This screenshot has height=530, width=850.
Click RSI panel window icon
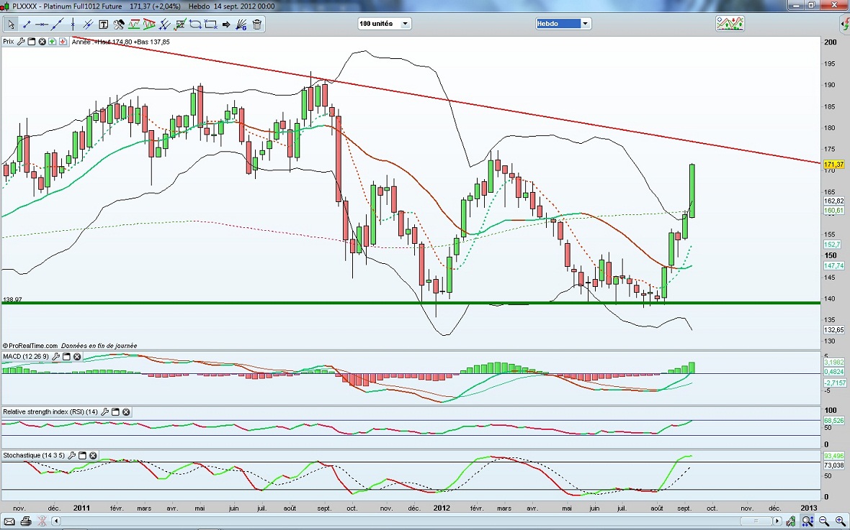[115, 412]
